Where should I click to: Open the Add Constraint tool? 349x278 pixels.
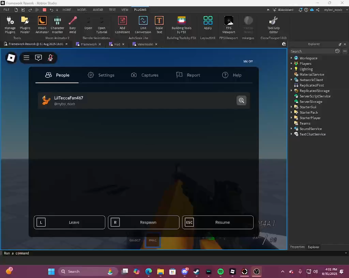tap(122, 24)
